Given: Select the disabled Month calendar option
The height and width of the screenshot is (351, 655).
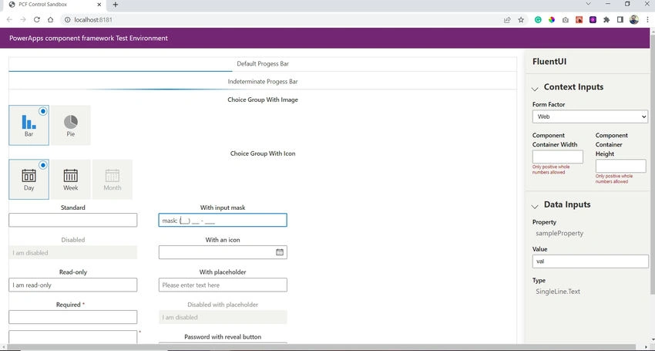Looking at the screenshot, I should tap(113, 179).
